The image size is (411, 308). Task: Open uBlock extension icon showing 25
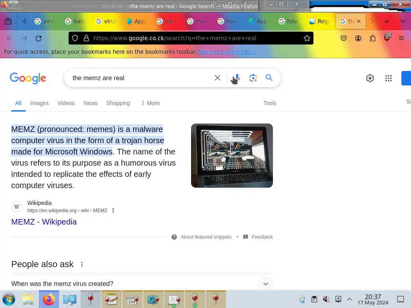387,37
